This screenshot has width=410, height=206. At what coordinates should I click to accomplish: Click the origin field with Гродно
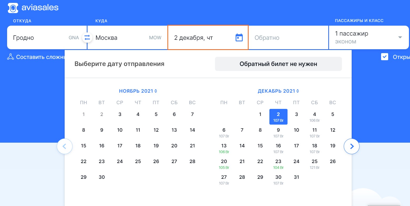click(47, 37)
